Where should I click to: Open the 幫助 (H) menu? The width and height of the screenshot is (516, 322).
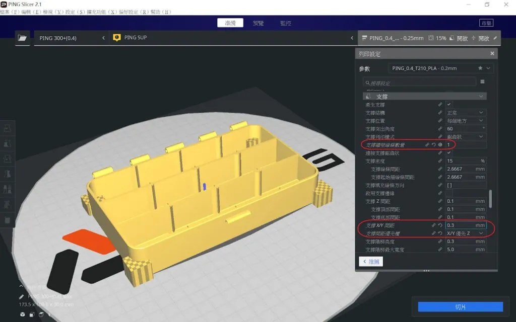coord(161,12)
